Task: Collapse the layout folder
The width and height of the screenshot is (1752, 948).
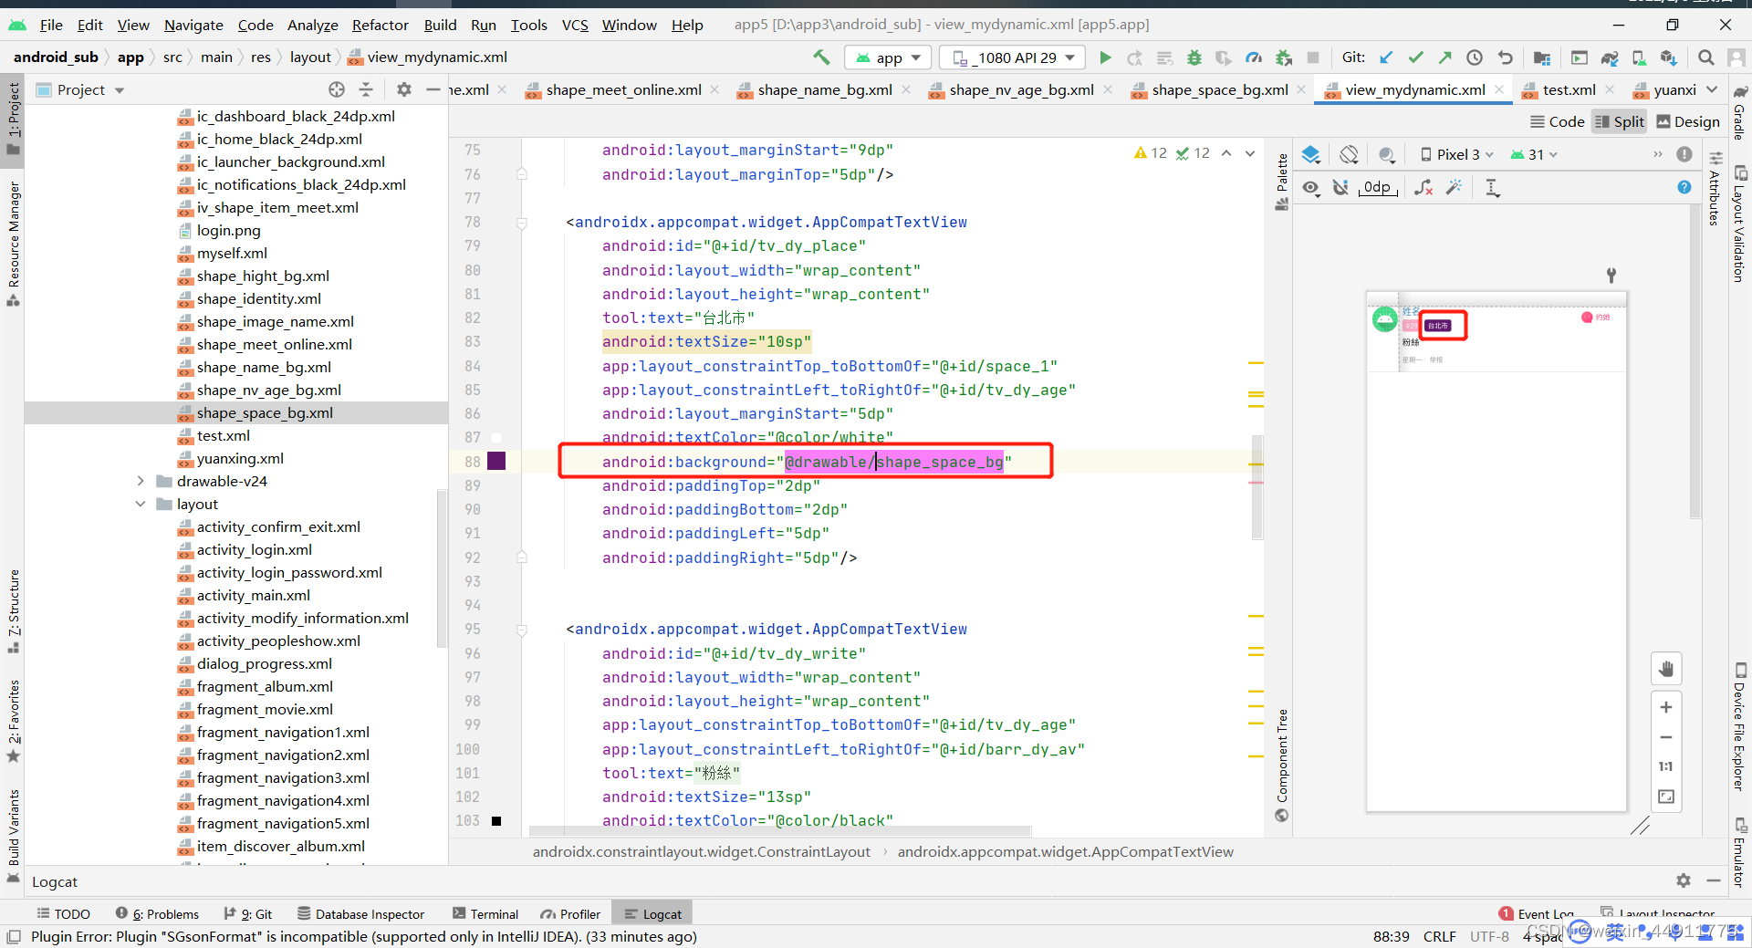Action: click(141, 504)
